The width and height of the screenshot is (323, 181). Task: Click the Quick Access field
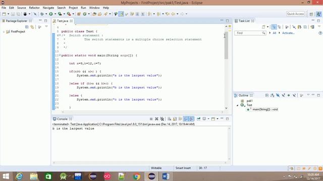pos(295,14)
